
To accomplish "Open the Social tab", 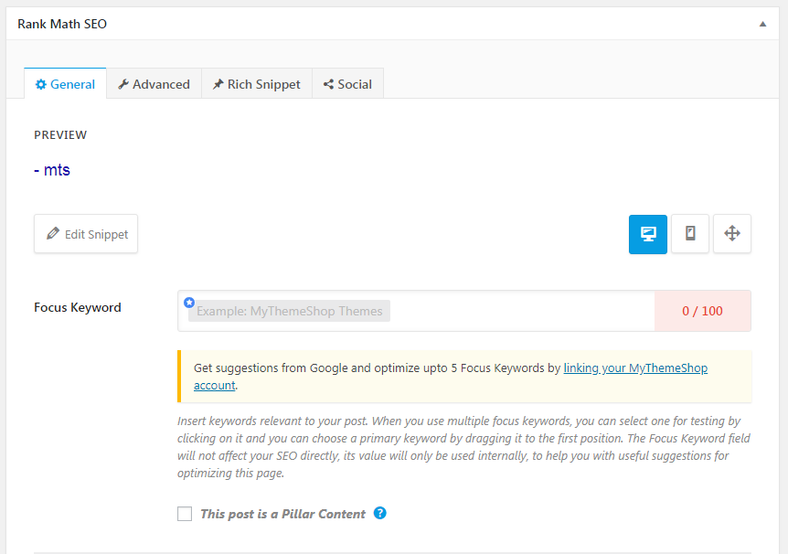I will click(347, 84).
